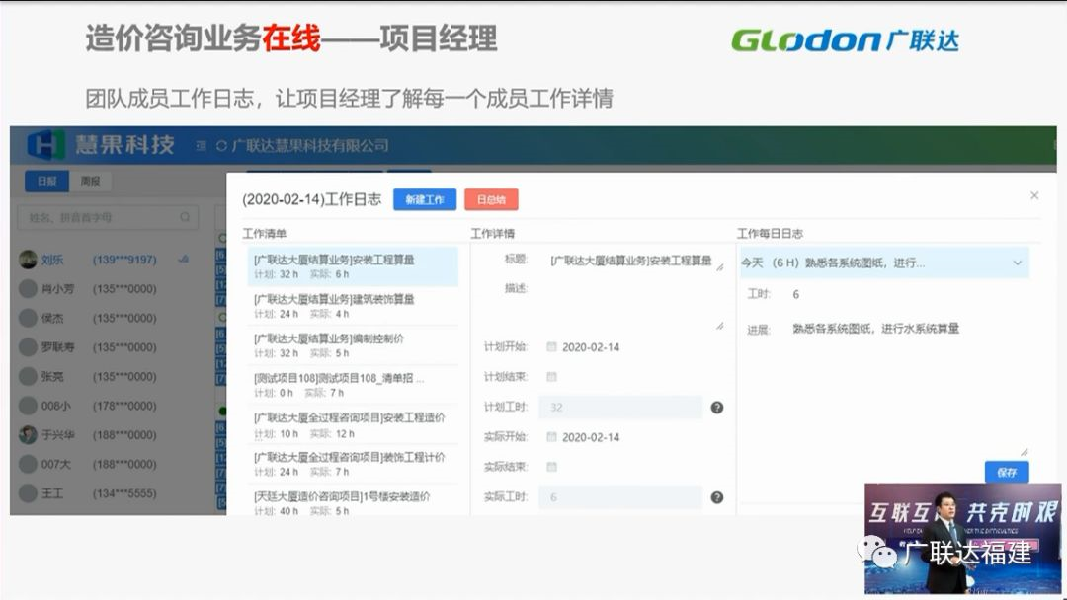Screen dimensions: 1067x600
Task: Click 于兴华's avatar picture
Action: point(28,435)
